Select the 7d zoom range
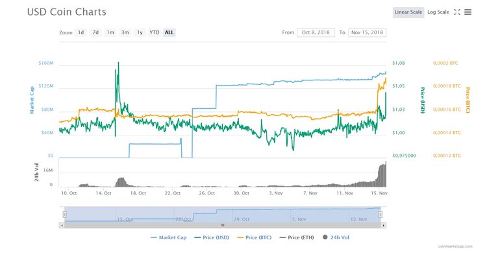The height and width of the screenshot is (258, 487). tap(95, 32)
